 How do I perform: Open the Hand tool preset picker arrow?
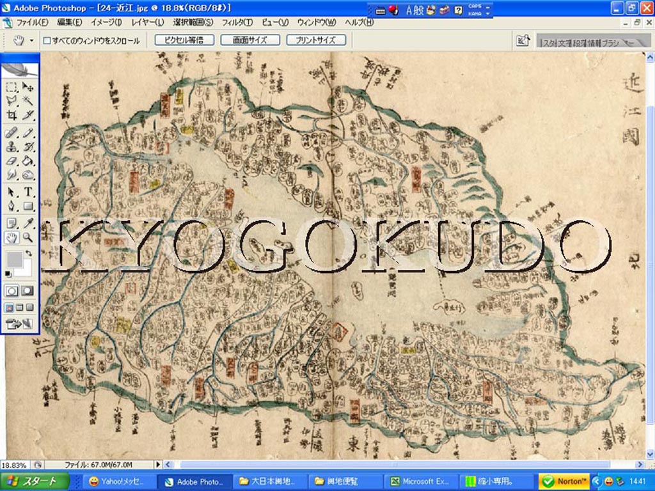click(32, 40)
